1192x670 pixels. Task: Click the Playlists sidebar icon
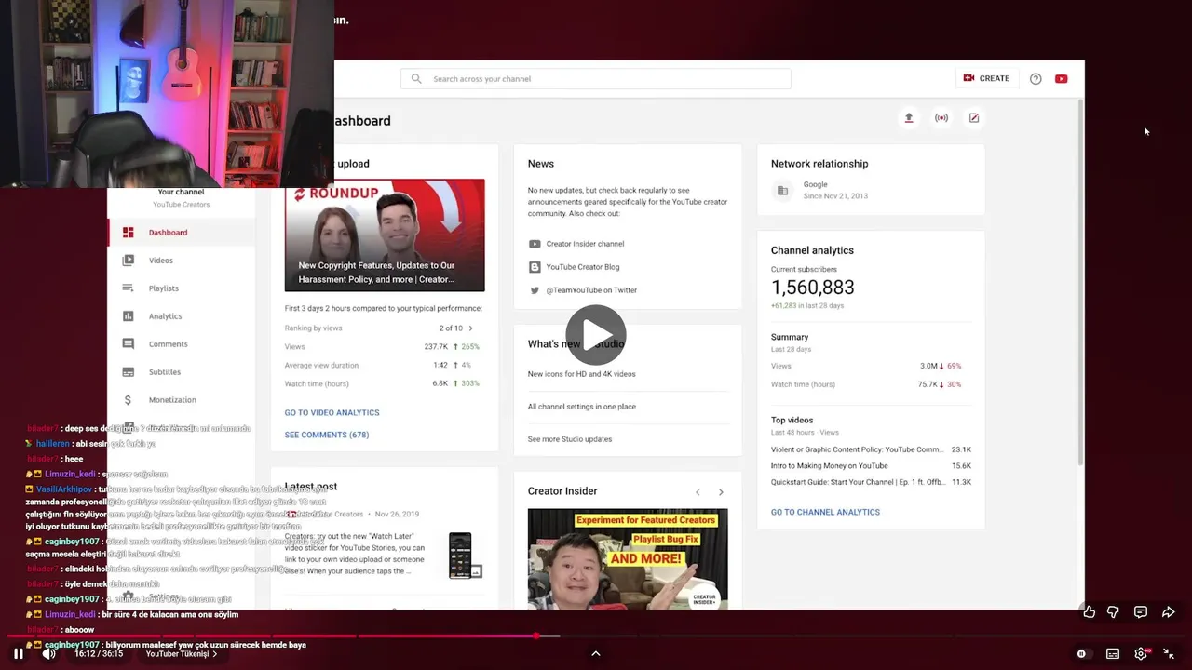(x=129, y=288)
